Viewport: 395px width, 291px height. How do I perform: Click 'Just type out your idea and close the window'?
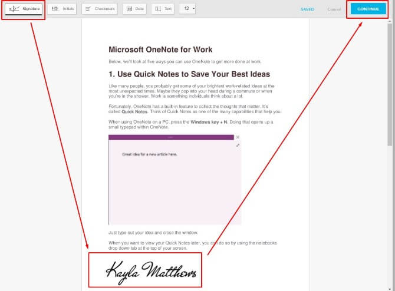click(x=153, y=233)
